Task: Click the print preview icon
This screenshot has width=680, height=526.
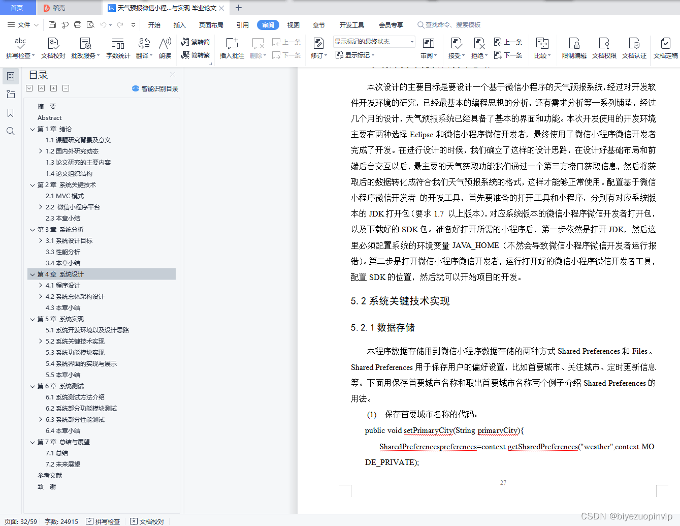Action: click(x=90, y=24)
